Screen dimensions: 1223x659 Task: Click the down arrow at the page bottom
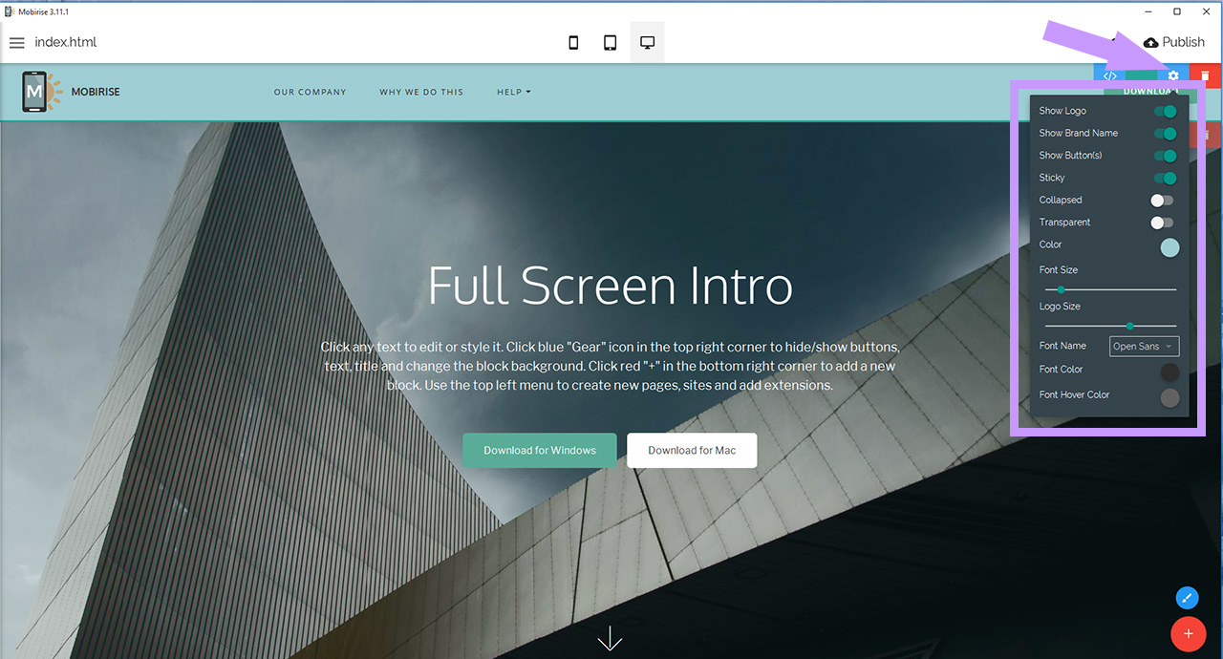610,638
